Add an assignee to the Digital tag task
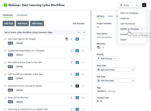The width and height of the screenshot is (151, 111). click(71, 109)
